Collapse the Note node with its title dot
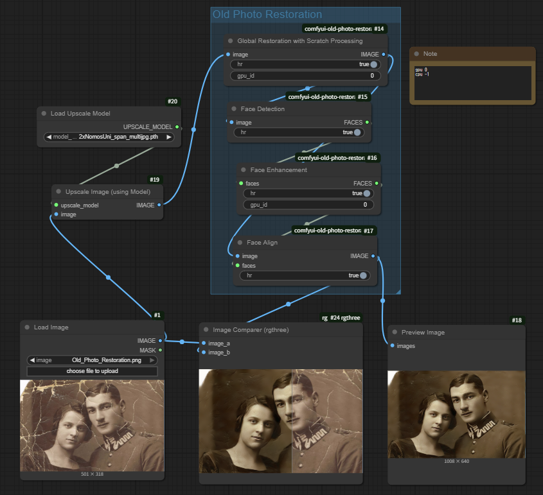The width and height of the screenshot is (543, 495). click(x=416, y=54)
